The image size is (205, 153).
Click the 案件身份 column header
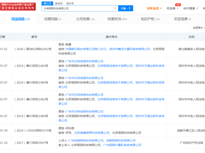[111, 37]
